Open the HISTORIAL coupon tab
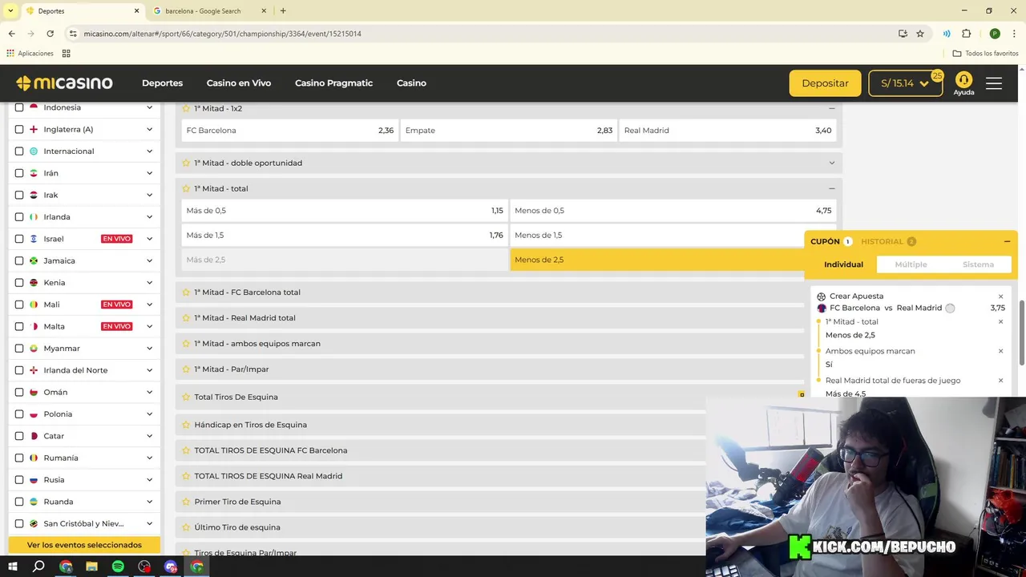 pos(888,241)
